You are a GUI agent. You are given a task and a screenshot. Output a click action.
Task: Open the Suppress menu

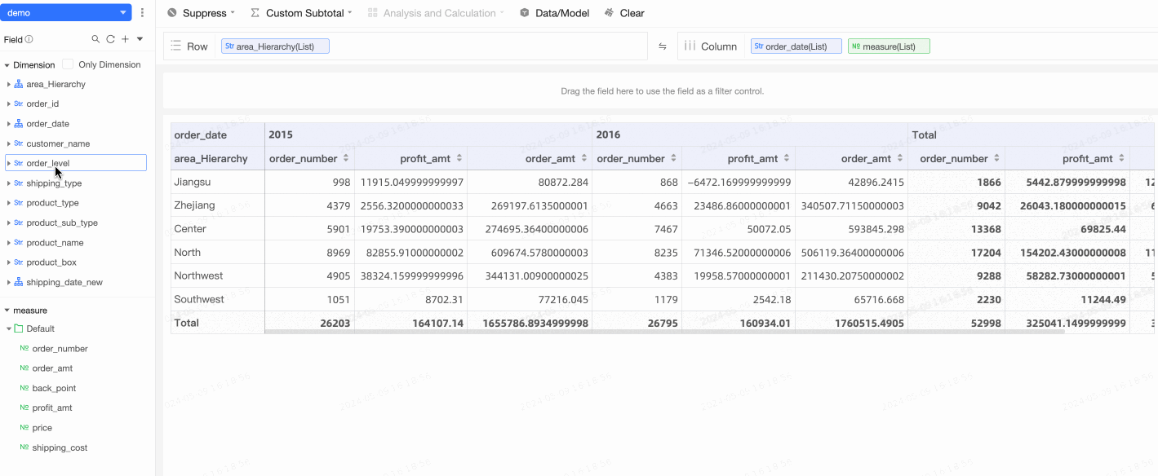coord(201,13)
